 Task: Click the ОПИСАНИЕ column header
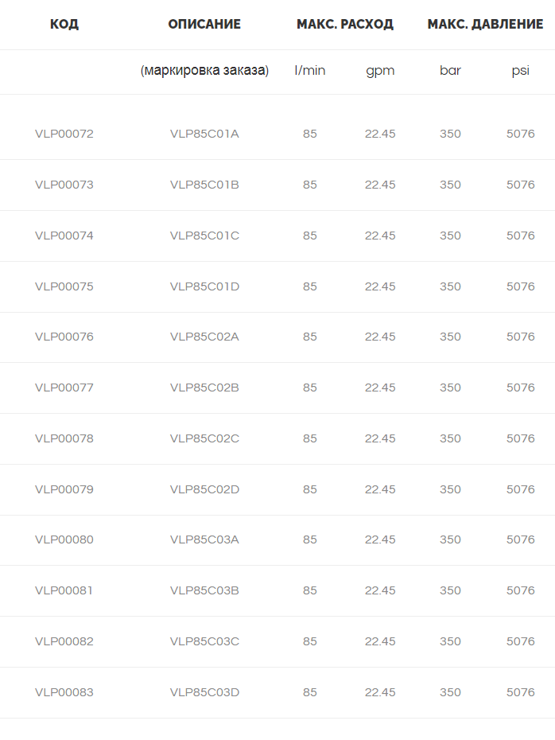click(x=204, y=24)
